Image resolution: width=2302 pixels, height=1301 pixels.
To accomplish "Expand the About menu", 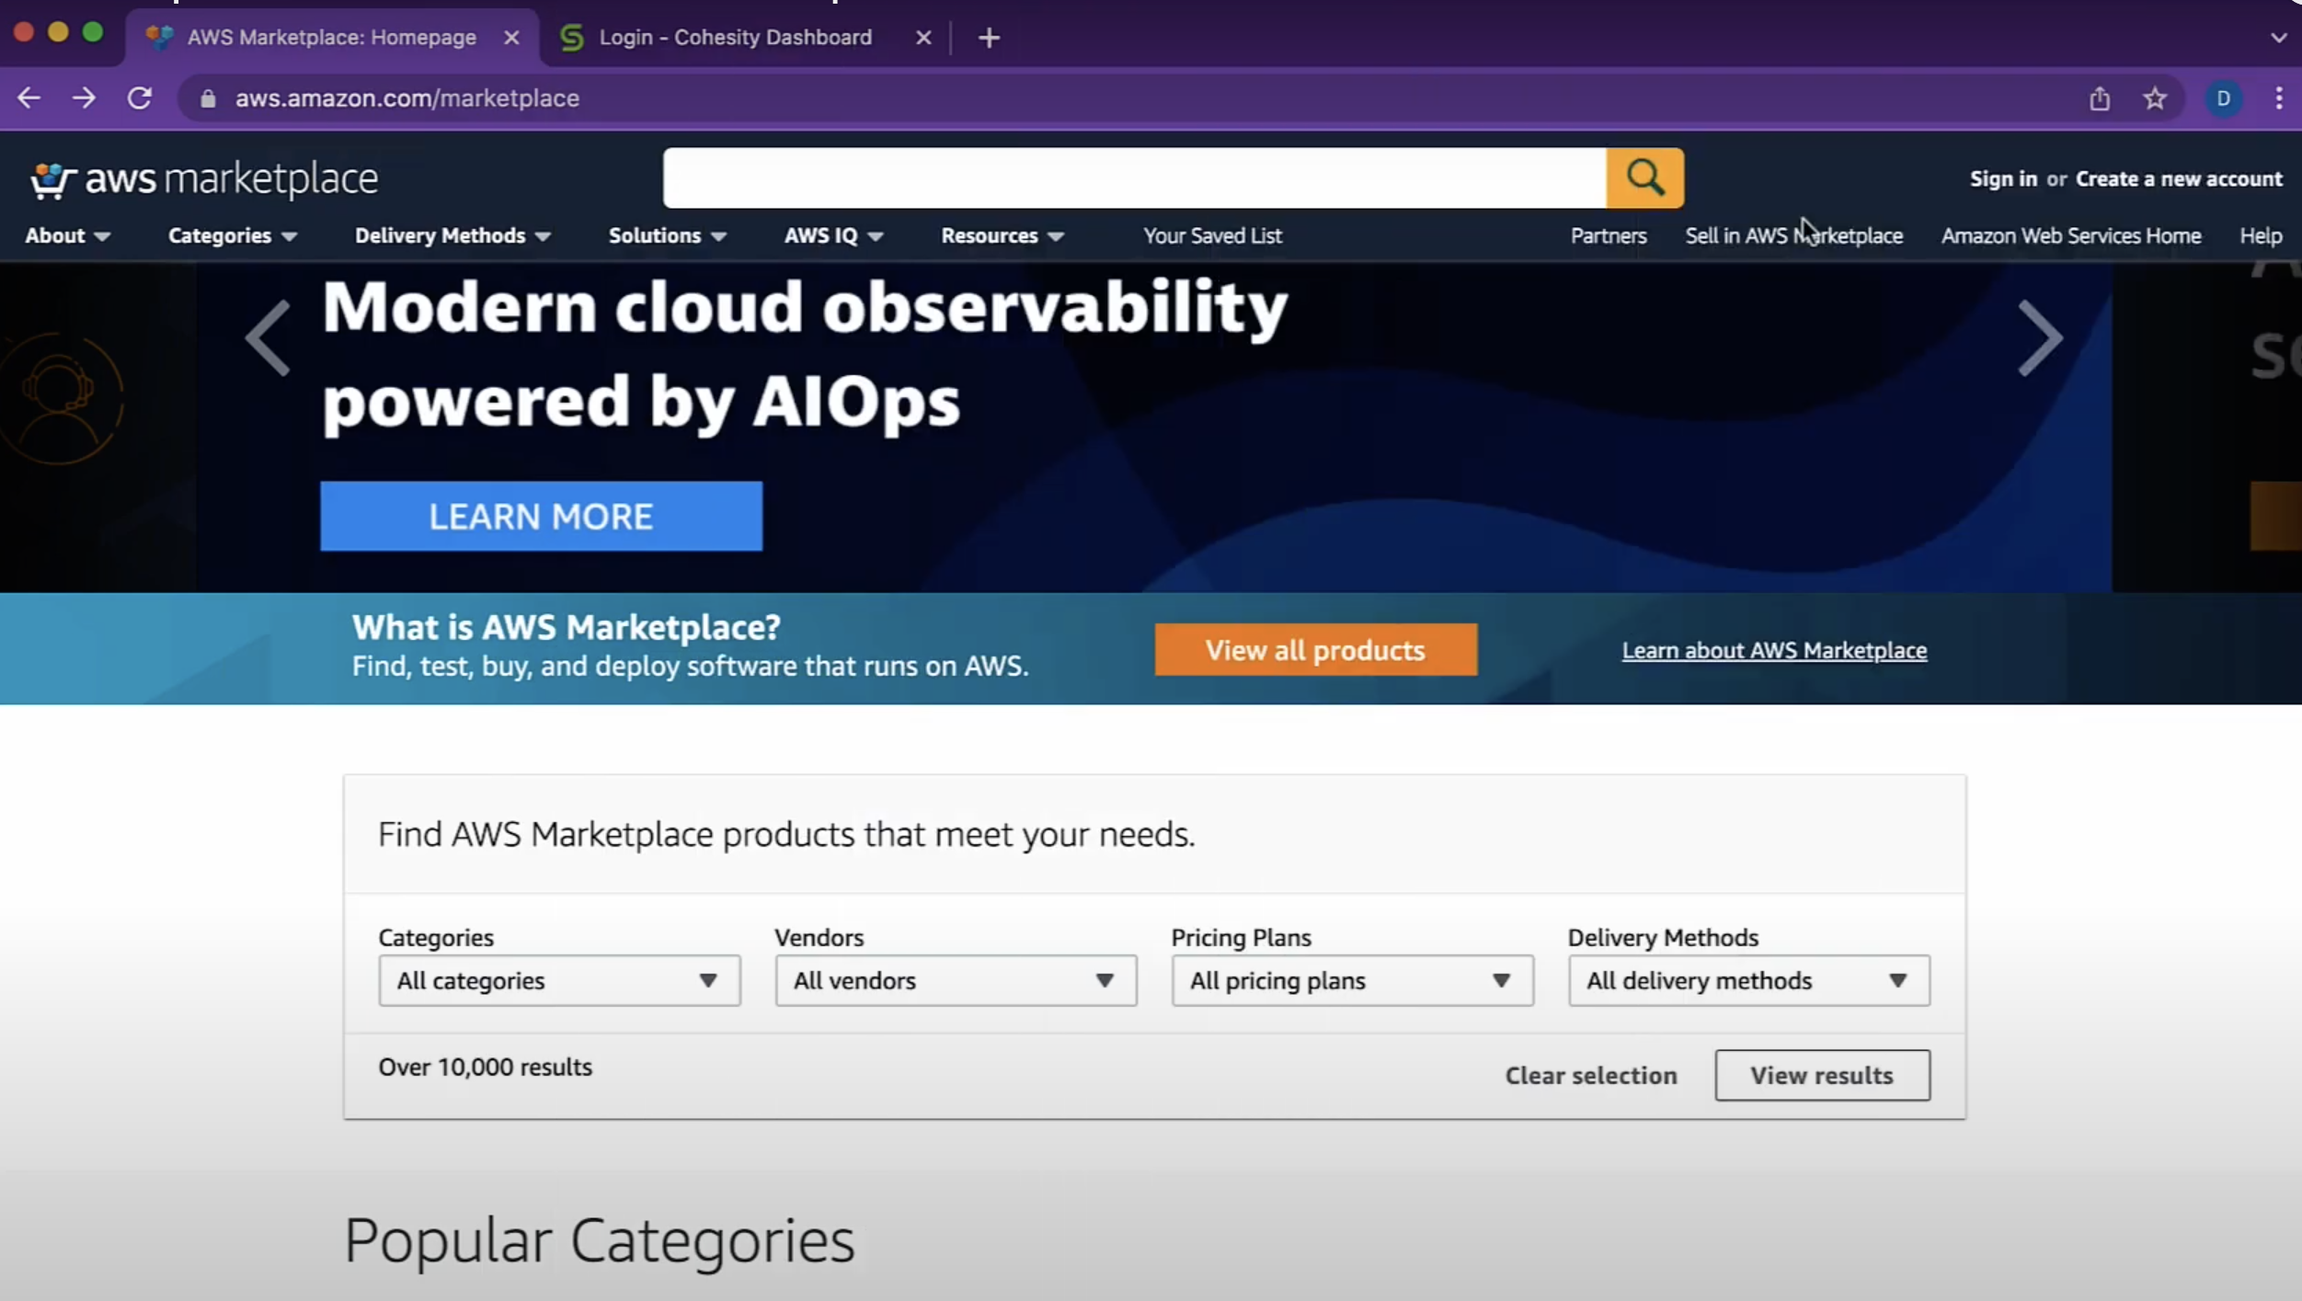I will click(67, 235).
